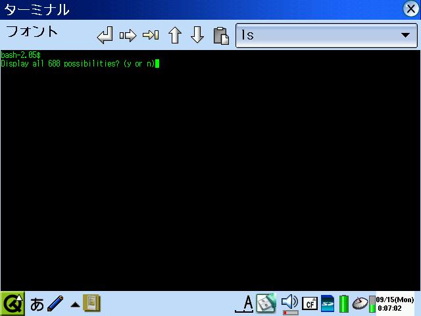Click the 'Display all 688 possibilities?' line
421x316 pixels.
[x=78, y=64]
